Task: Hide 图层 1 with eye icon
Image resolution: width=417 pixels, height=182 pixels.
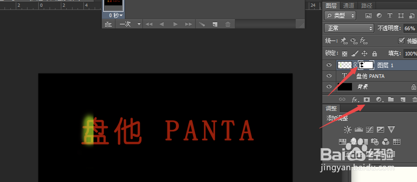Action: pos(329,65)
